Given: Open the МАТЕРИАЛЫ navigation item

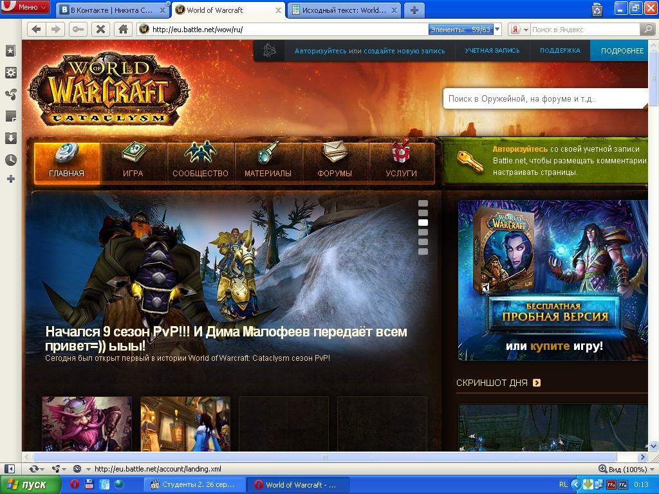Looking at the screenshot, I should point(268,163).
